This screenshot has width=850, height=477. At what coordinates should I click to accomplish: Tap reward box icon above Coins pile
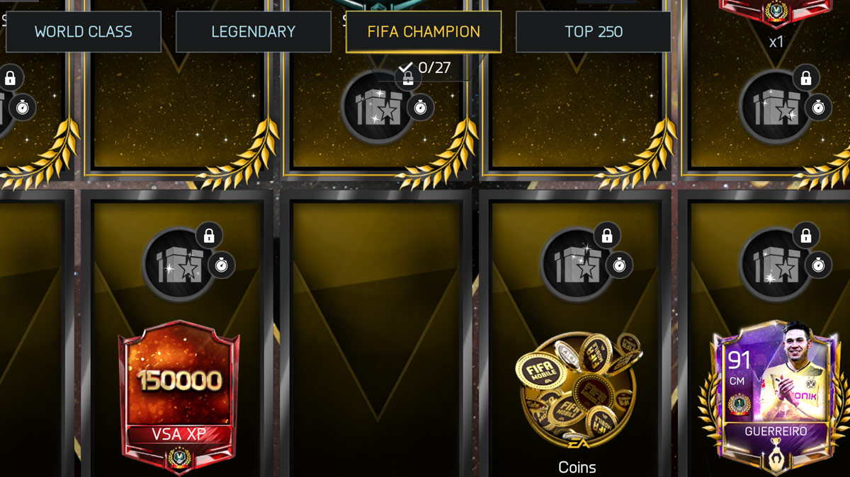pos(577,265)
